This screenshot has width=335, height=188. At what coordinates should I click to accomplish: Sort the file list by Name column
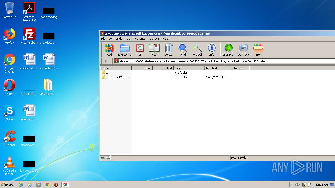click(116, 68)
